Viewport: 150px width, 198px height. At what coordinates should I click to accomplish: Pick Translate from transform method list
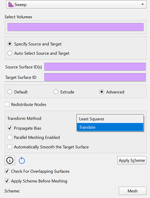[x=110, y=127]
